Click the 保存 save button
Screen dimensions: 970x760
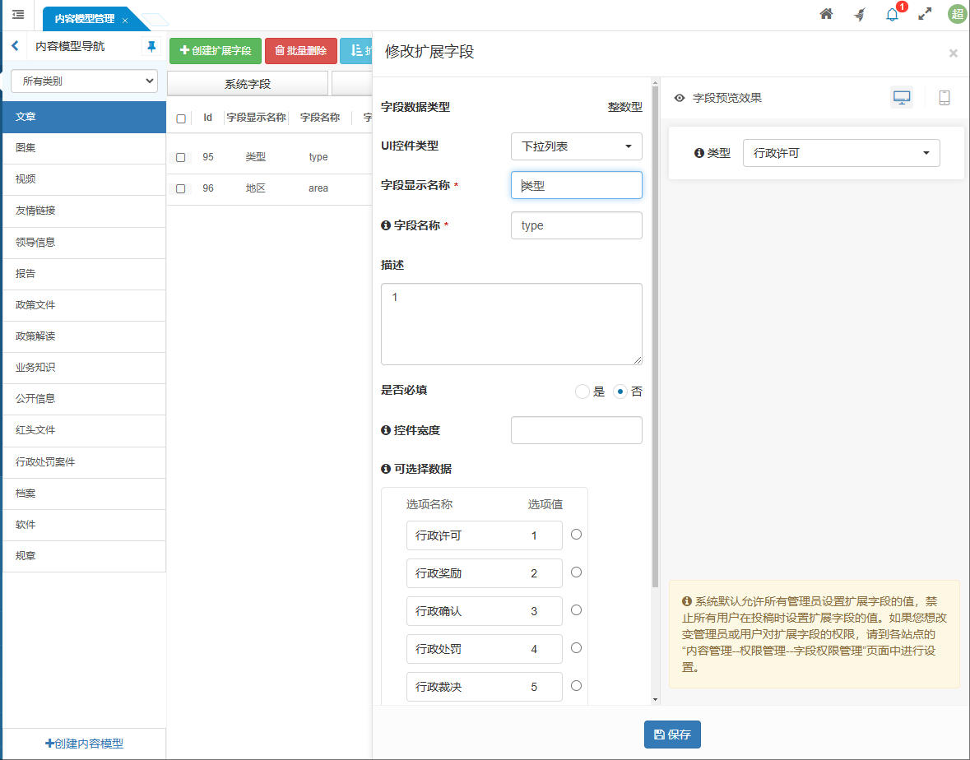click(x=672, y=735)
